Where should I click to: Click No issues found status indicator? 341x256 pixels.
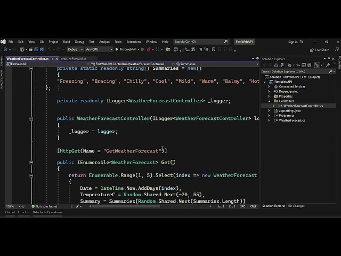(x=44, y=206)
